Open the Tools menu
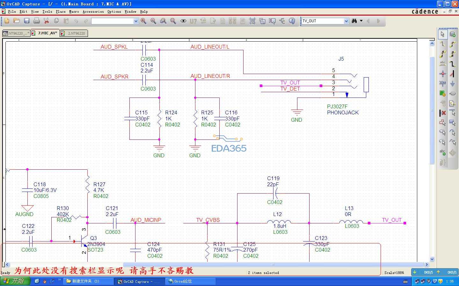 point(47,11)
